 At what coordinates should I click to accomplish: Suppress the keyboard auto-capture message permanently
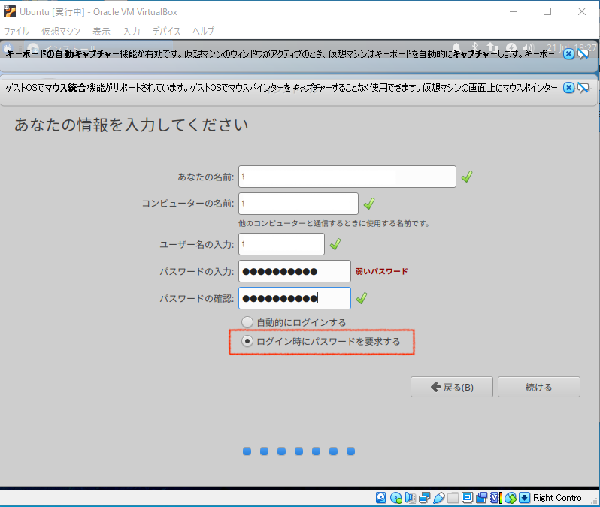click(x=583, y=54)
